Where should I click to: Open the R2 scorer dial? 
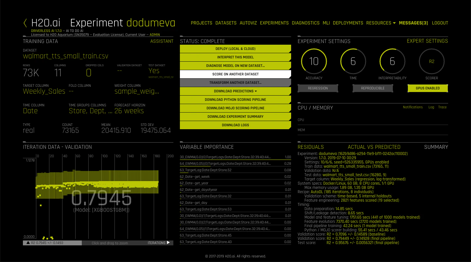tap(431, 61)
